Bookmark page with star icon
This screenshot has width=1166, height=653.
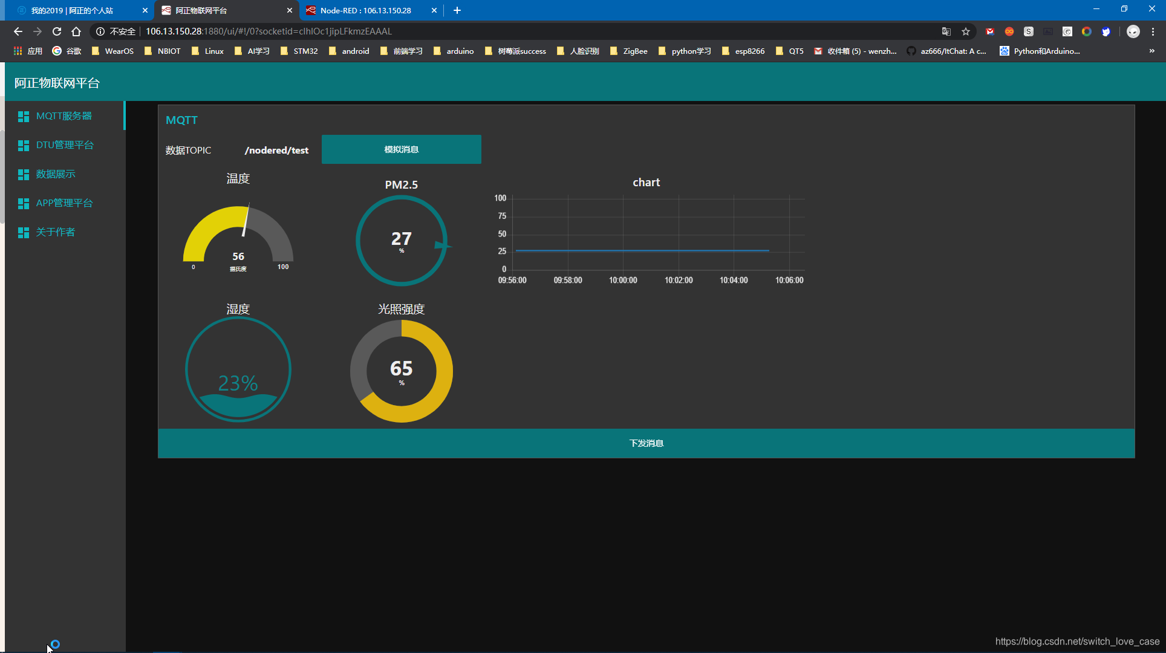[x=966, y=31]
